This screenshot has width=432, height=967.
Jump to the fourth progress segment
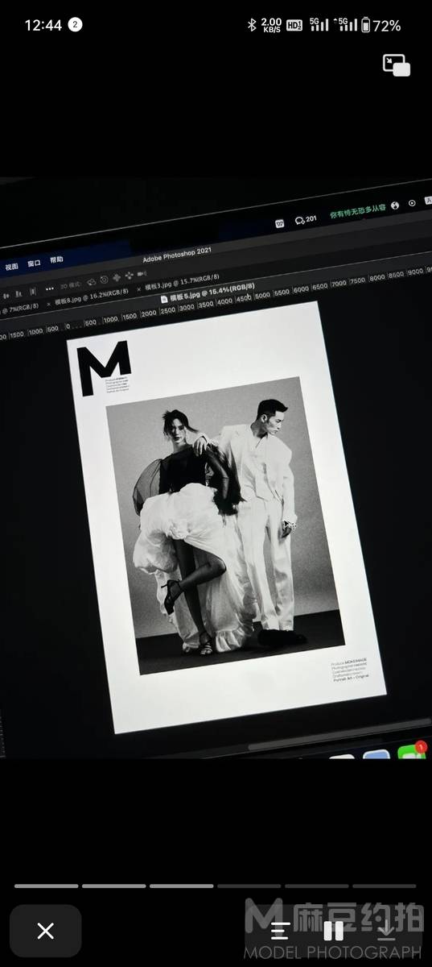249,886
